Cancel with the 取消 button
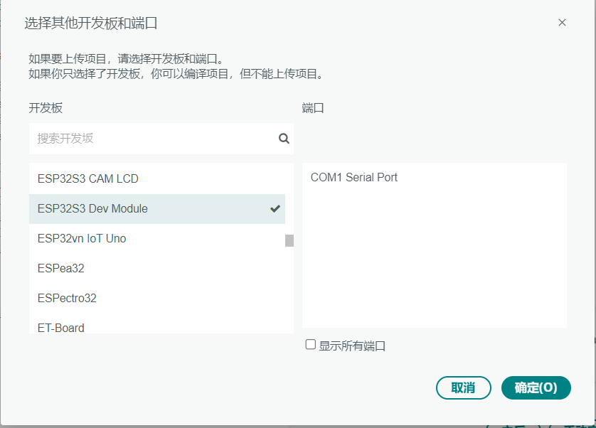This screenshot has width=596, height=428. [x=463, y=387]
